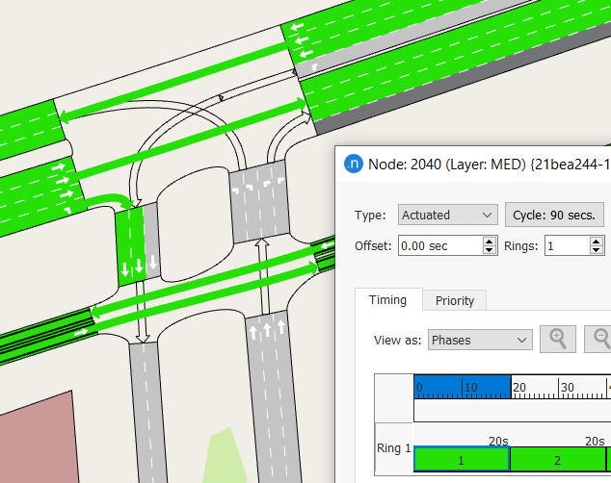Image resolution: width=611 pixels, height=483 pixels.
Task: Click the blue highlighted section of the time ruler
Action: click(462, 388)
